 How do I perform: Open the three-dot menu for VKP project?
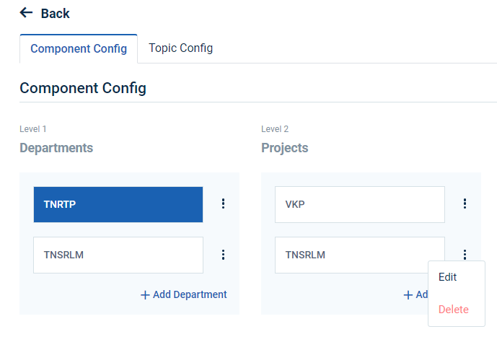[465, 204]
